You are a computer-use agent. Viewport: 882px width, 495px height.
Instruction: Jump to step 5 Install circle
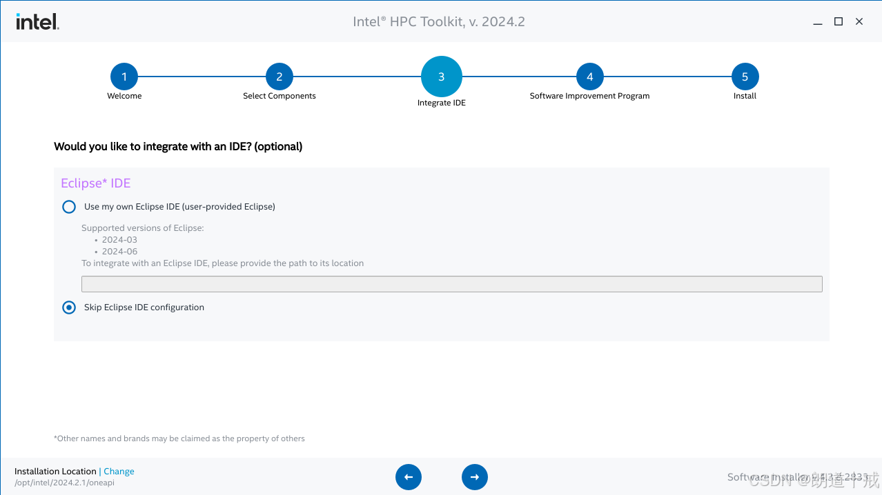745,77
